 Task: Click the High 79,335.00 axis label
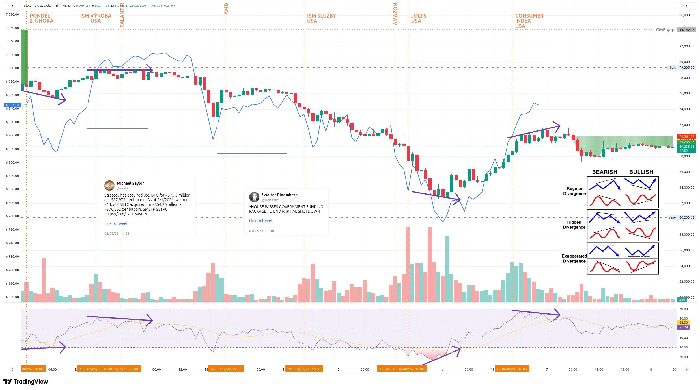coord(682,67)
